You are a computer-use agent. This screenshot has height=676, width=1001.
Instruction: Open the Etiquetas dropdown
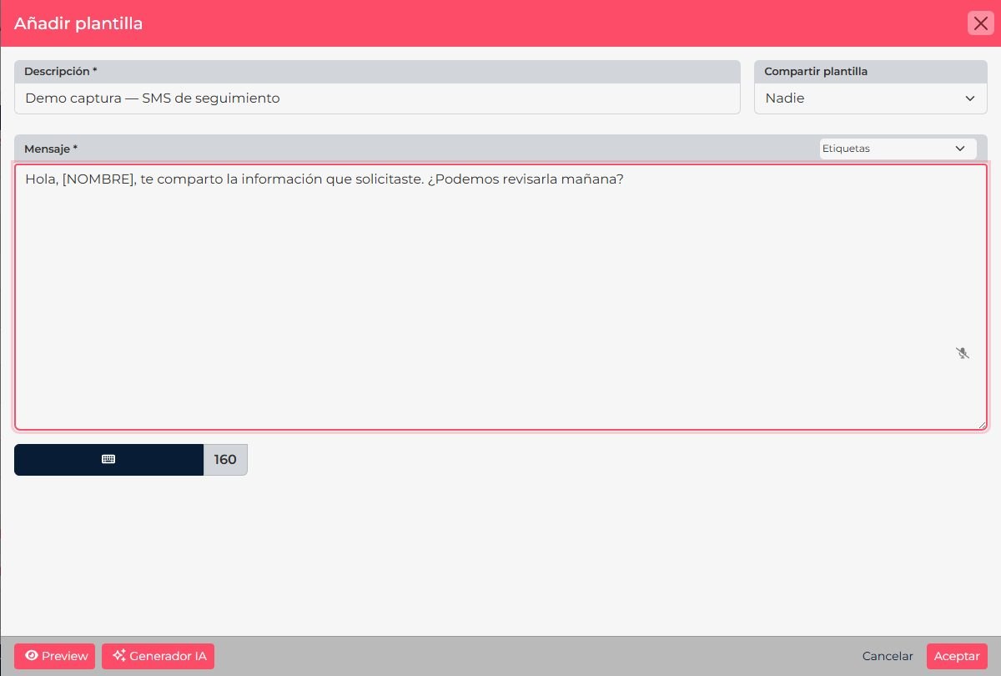[x=898, y=149]
